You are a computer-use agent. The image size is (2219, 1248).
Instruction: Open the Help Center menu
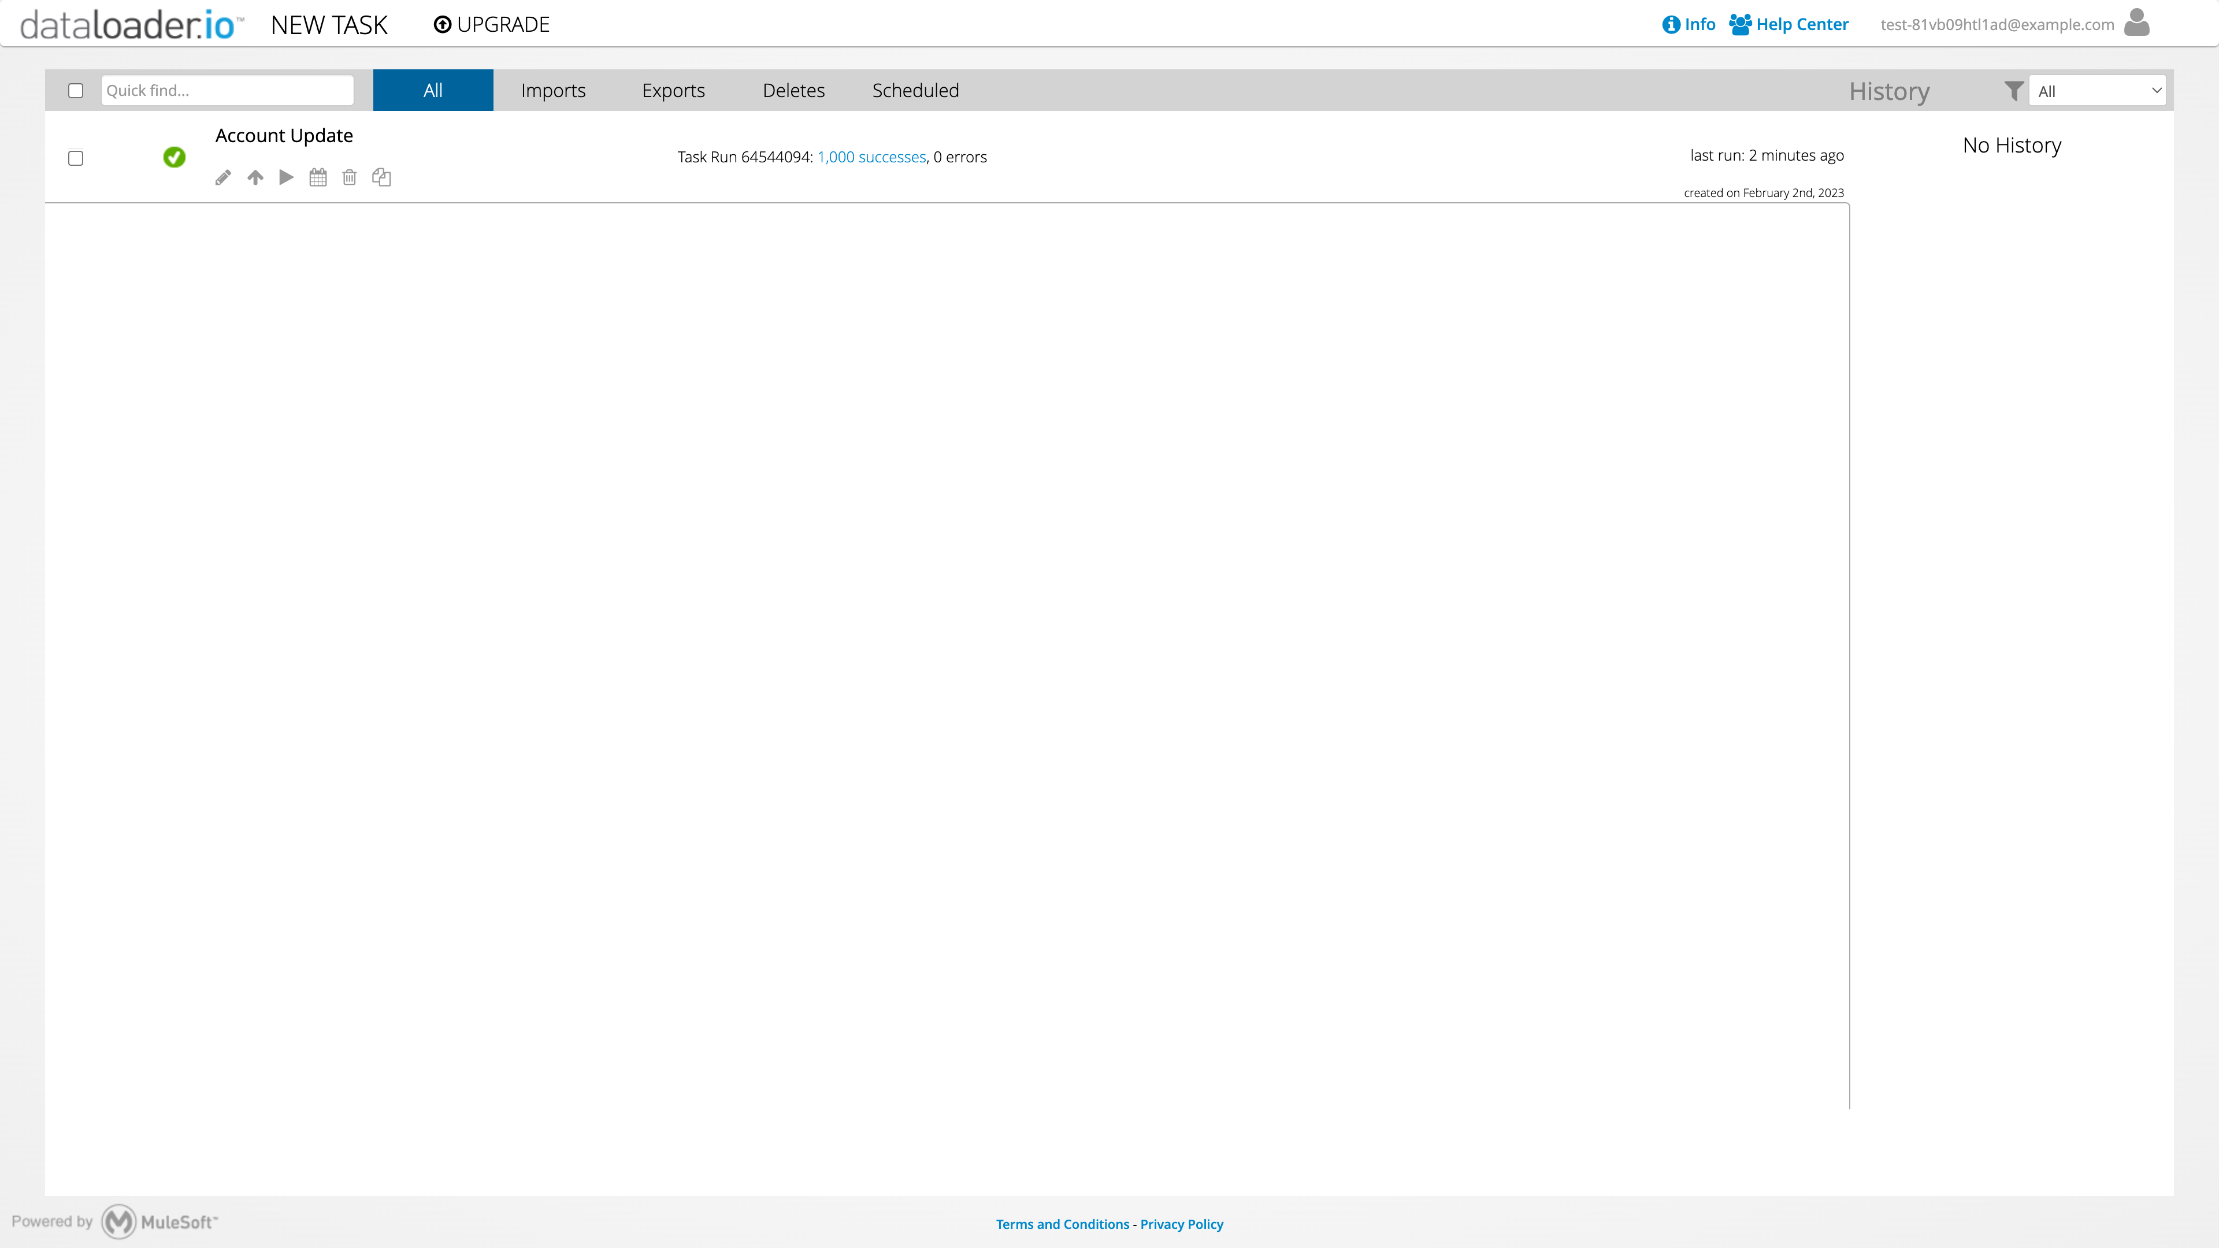1789,23
